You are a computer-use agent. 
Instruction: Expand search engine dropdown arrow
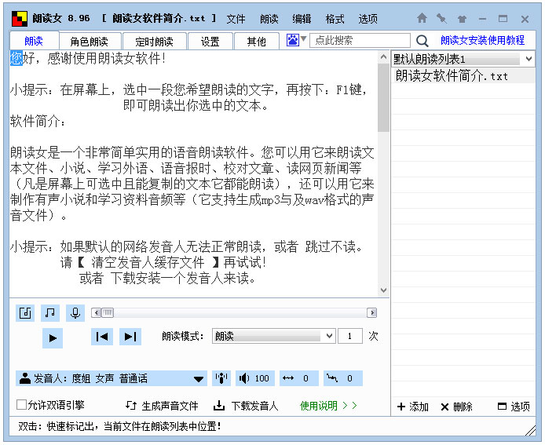point(303,39)
